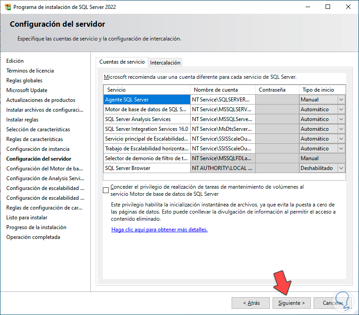The image size is (359, 315).
Task: Open startup type dropdown for SQL Server Integration Services 16.0
Action: tap(341, 129)
